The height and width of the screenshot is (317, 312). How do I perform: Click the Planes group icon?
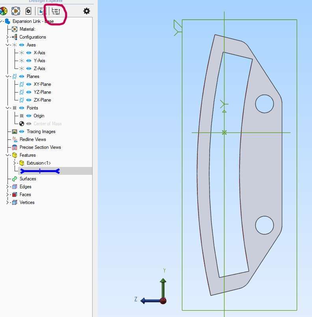[15, 76]
